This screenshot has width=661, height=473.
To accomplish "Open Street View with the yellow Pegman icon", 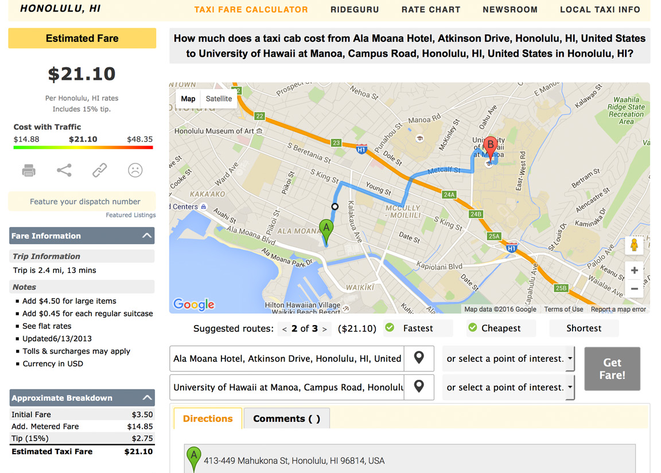I will point(634,245).
